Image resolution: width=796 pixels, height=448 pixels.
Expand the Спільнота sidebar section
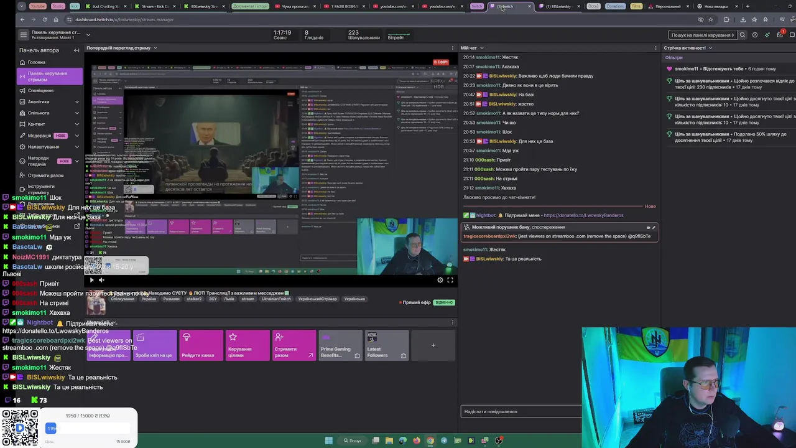point(50,113)
